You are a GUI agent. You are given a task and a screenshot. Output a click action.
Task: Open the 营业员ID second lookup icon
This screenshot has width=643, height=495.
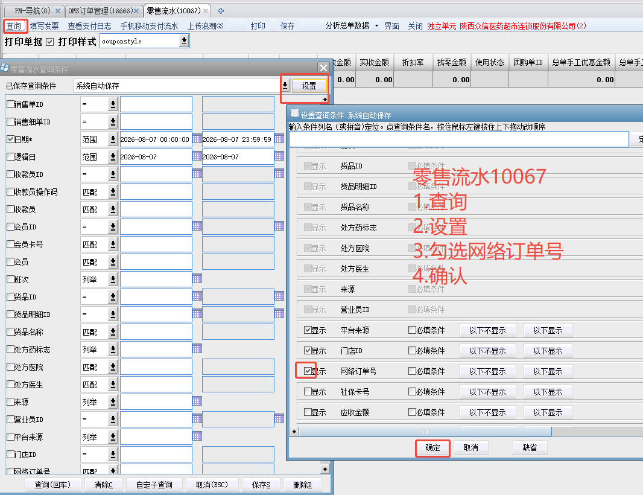tap(279, 419)
